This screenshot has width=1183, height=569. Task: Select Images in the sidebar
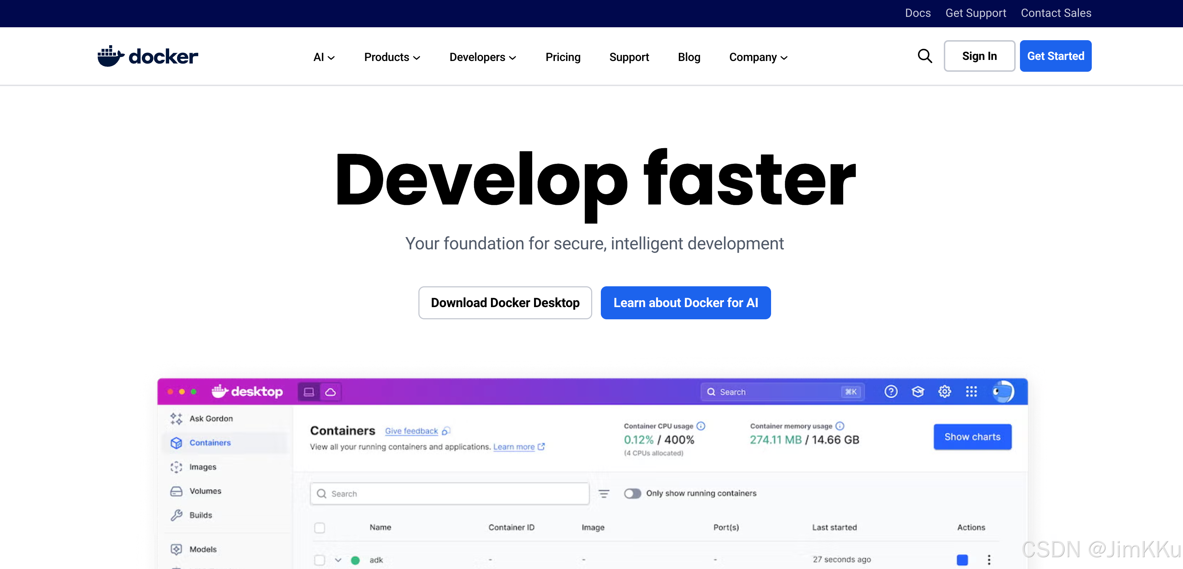(203, 467)
